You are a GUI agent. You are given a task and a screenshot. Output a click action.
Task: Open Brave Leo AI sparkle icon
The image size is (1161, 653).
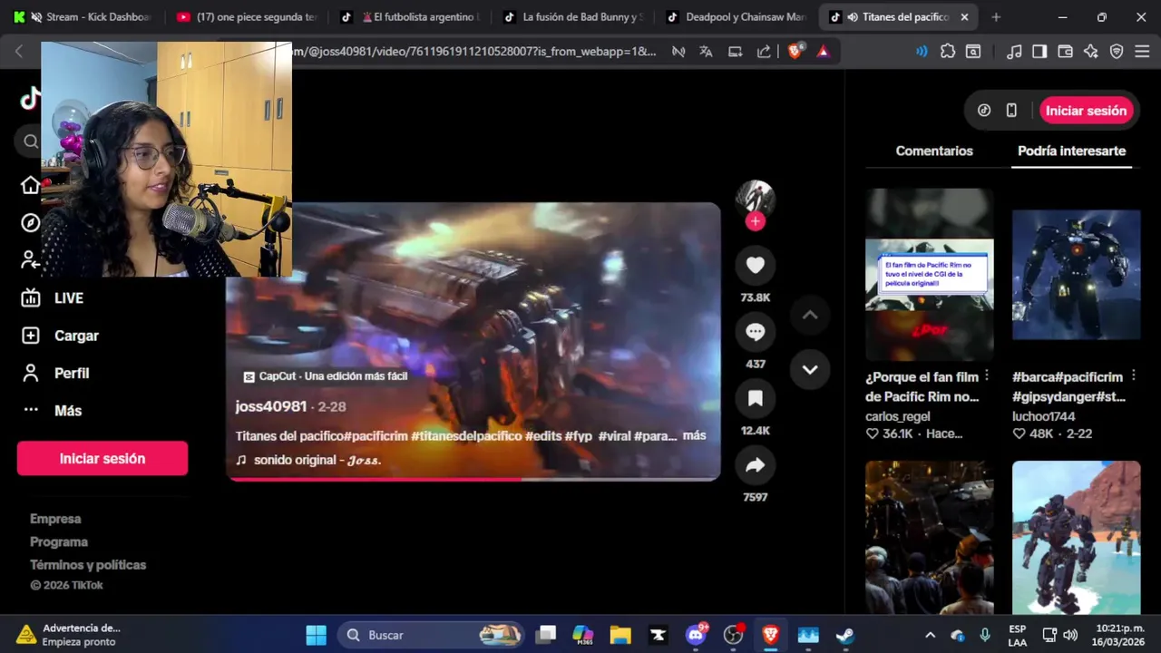[1091, 52]
